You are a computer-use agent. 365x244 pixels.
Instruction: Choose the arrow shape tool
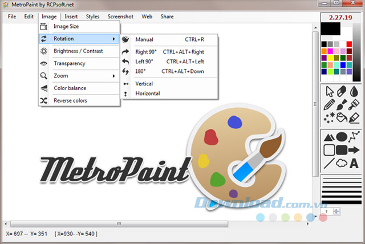coord(354,150)
